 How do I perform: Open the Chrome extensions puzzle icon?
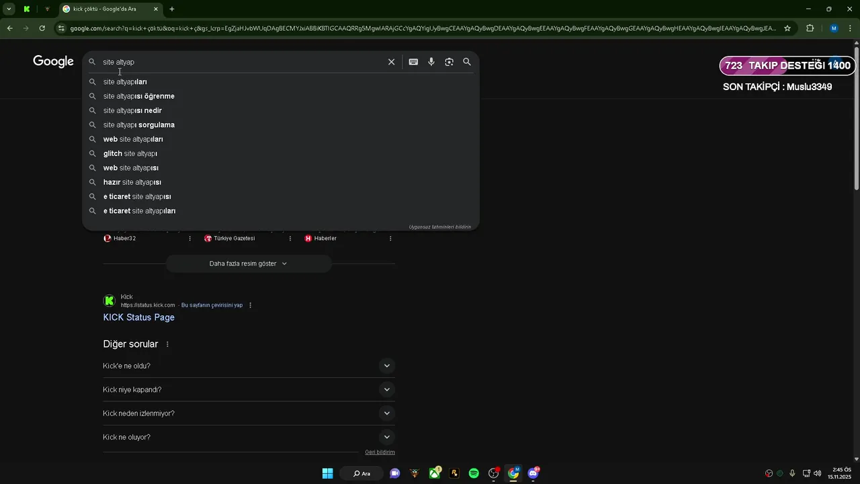[810, 28]
